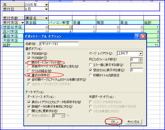Enable 印刷タイトルの設定(I) checkbox
Screen dimensions: 165x130
point(91,75)
